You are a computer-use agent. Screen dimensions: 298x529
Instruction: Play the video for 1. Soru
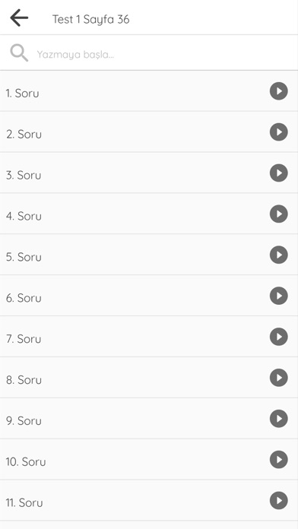[x=278, y=91]
